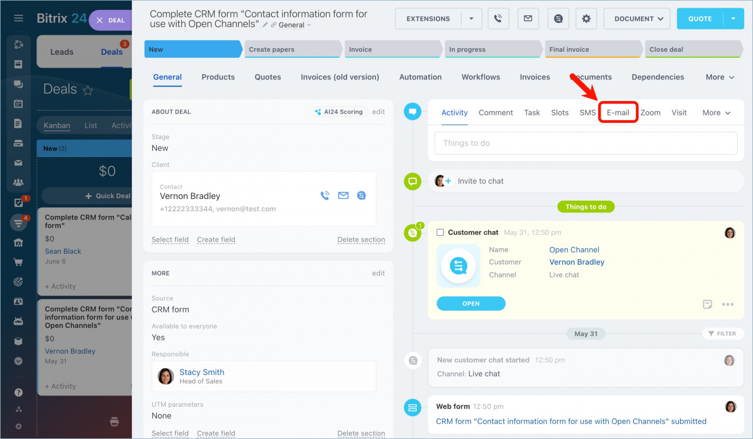
Task: Click the printer icon at bottom
Action: tap(114, 421)
